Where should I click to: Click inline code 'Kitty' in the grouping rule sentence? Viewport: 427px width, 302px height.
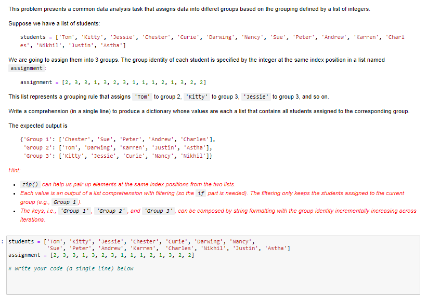[197, 97]
